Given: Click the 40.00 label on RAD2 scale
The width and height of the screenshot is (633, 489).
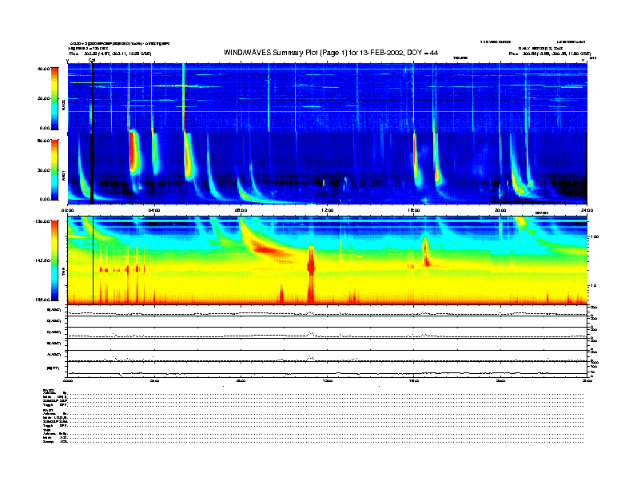Looking at the screenshot, I should [x=43, y=69].
